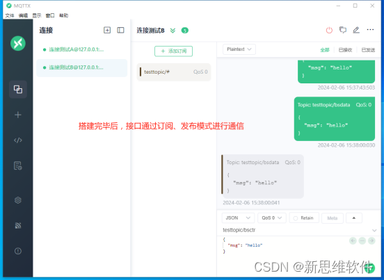The image size is (384, 280).
Task: Open the Log page sidebar icon
Action: tap(18, 166)
